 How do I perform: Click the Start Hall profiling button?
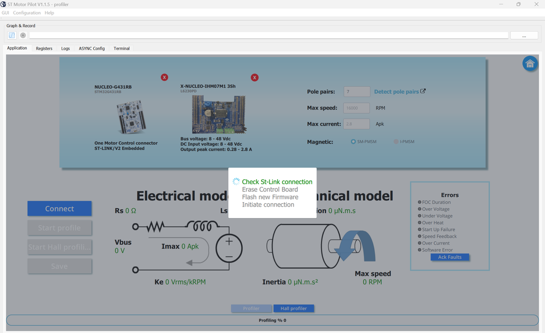[x=59, y=247]
